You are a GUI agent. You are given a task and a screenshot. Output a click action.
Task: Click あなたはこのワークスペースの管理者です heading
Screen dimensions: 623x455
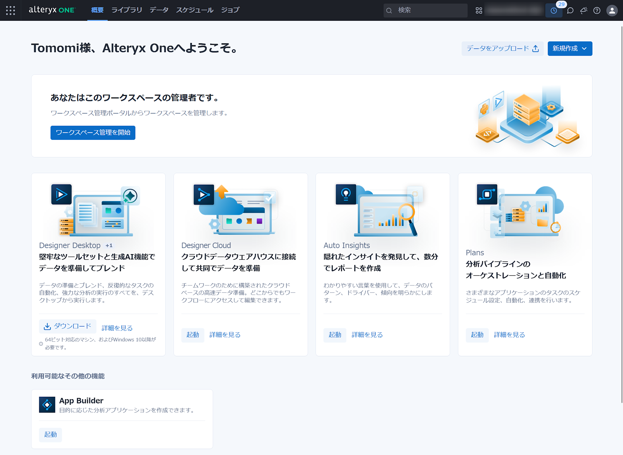pyautogui.click(x=135, y=98)
